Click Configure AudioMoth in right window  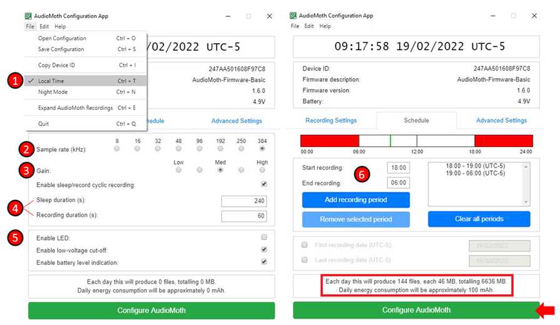417,310
